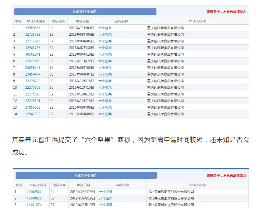265x217 pixels.
Task: Click 六个坚果 trademark name in row 22275629
Action: point(105,87)
